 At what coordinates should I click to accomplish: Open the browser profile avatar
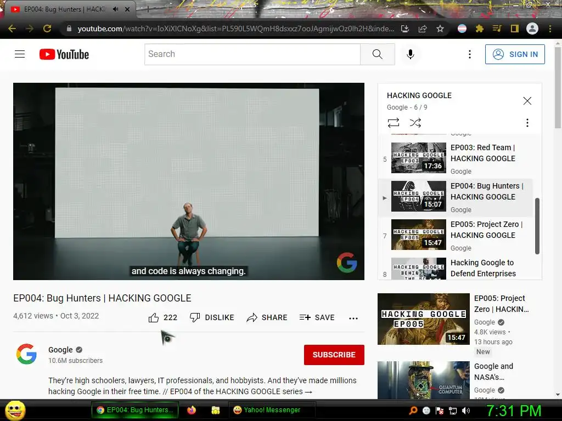[x=532, y=29]
